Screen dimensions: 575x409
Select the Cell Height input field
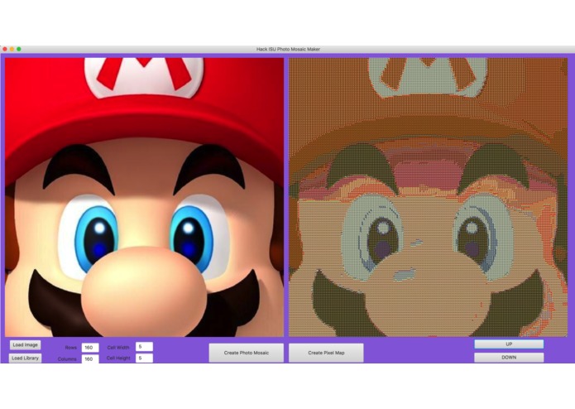(144, 358)
